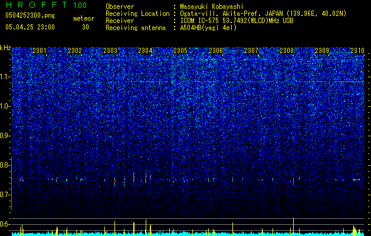Viewport: 371px width, 236px height.
Task: Click the 1.1 frequency axis label
Action: pos(5,77)
